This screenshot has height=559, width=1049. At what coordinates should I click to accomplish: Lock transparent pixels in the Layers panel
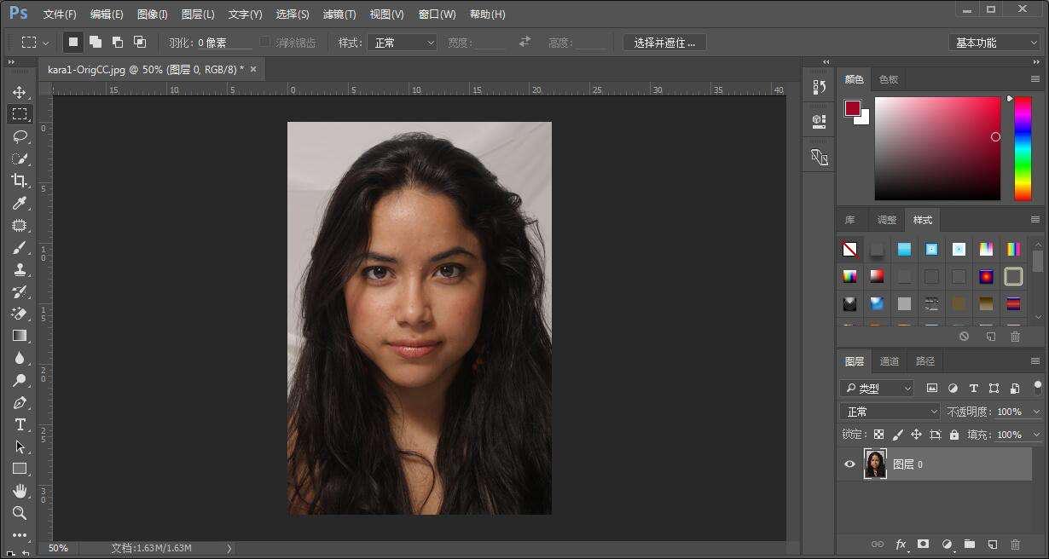tap(878, 435)
